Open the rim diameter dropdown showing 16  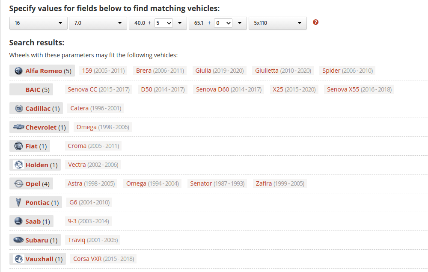point(39,23)
